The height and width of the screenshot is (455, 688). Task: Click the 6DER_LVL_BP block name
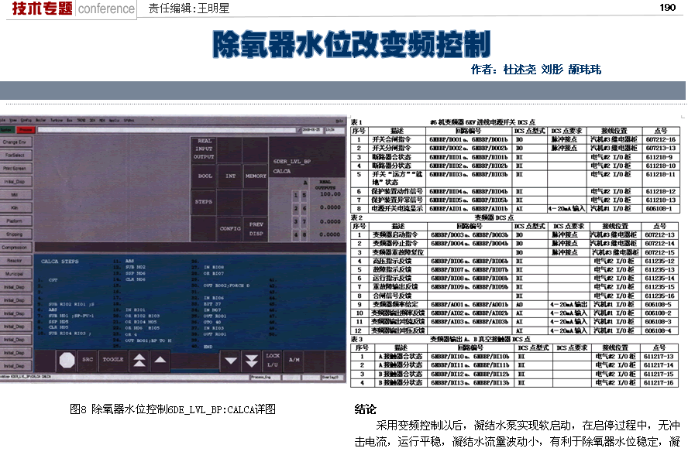pyautogui.click(x=292, y=161)
